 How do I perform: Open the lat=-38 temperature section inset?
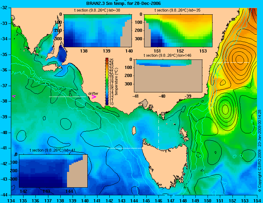click(x=98, y=31)
